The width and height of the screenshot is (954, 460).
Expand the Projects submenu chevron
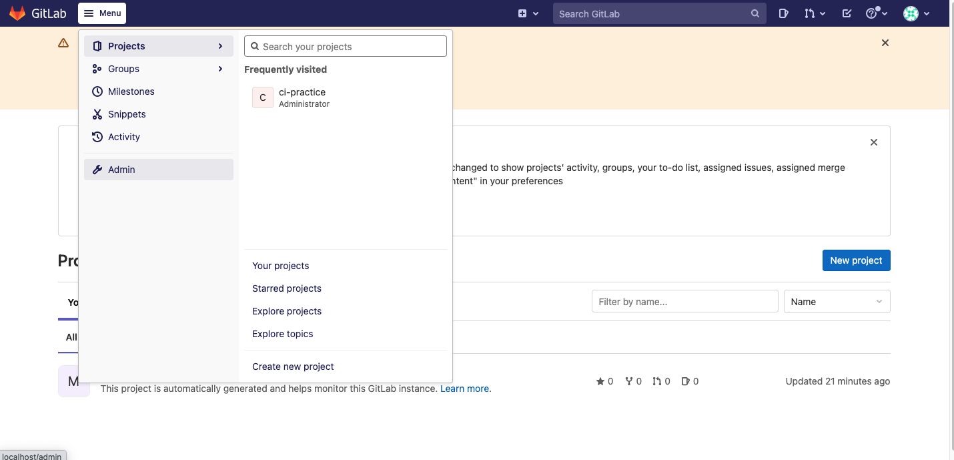click(220, 46)
